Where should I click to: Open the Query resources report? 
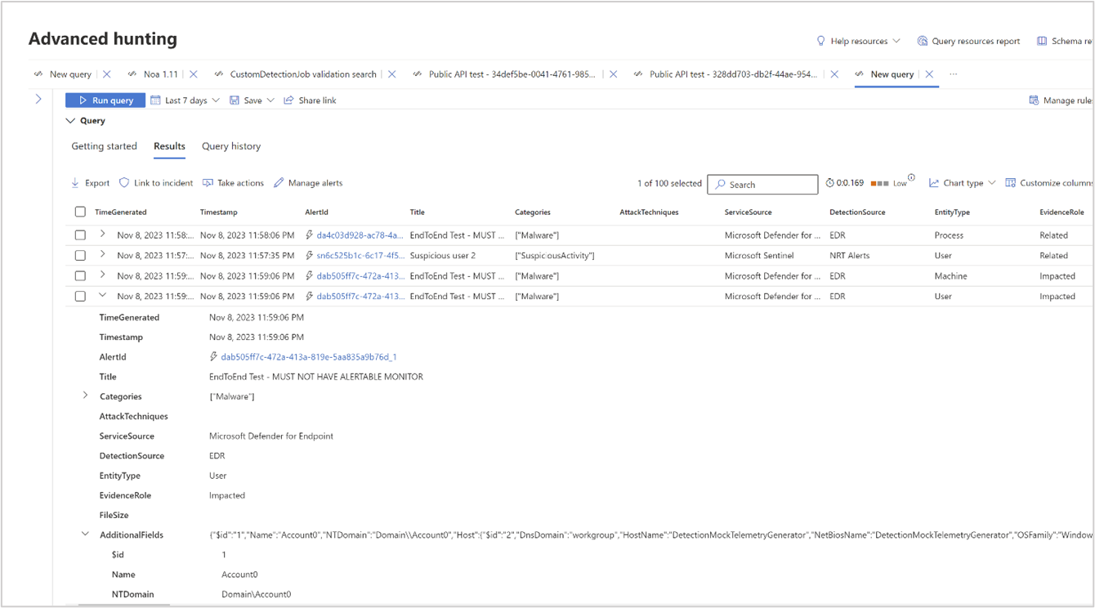(x=968, y=41)
